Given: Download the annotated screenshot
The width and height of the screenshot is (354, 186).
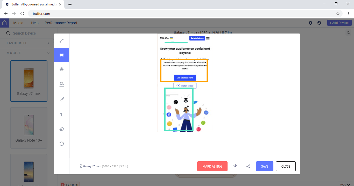Looking at the screenshot, I should tap(235, 166).
